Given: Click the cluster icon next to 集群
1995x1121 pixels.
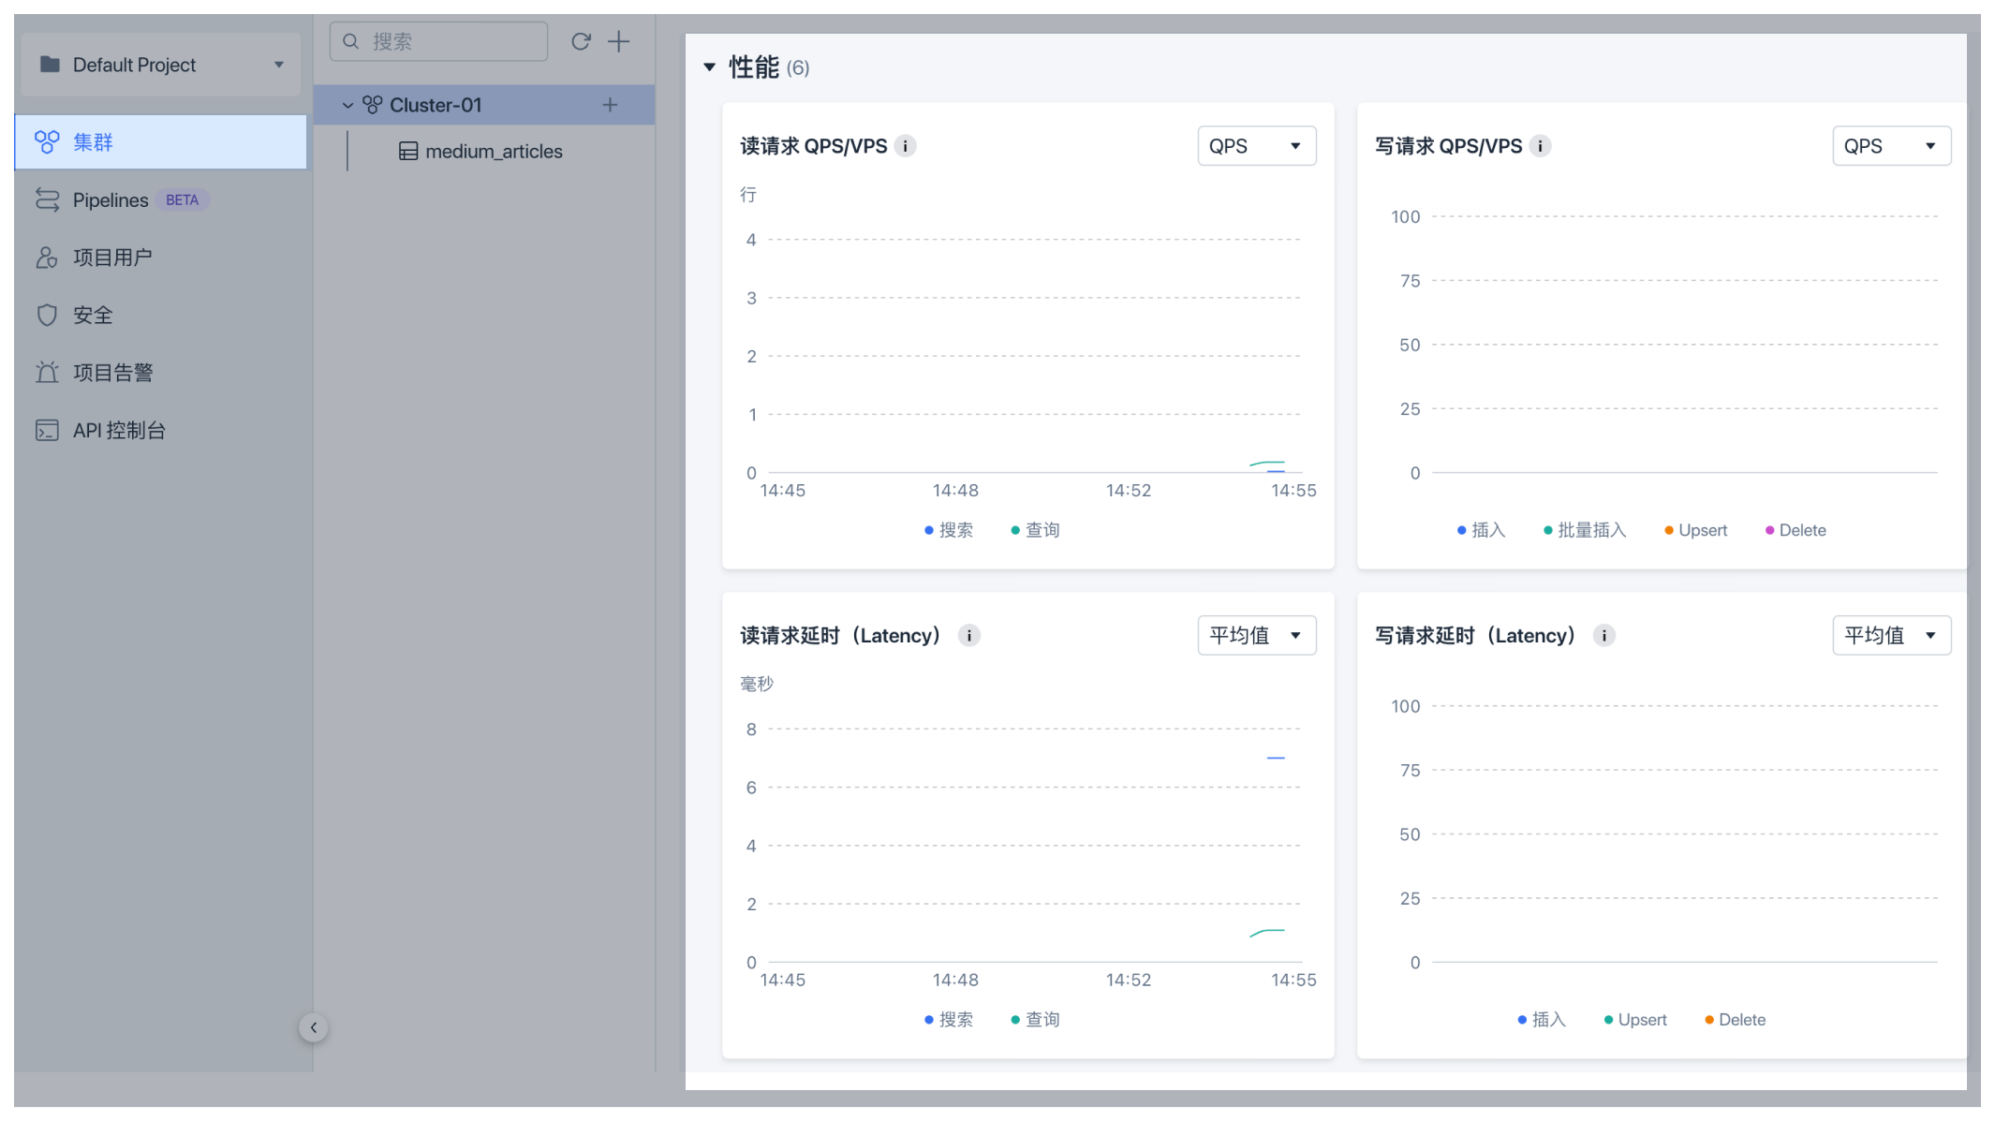Looking at the screenshot, I should [47, 142].
